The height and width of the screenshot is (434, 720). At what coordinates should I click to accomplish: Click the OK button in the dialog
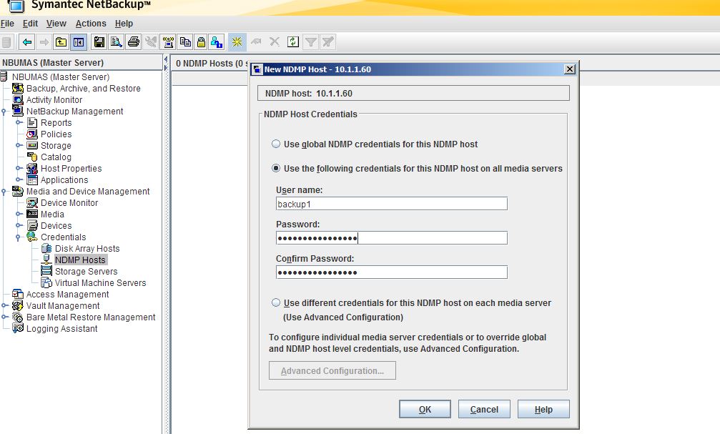click(x=425, y=408)
